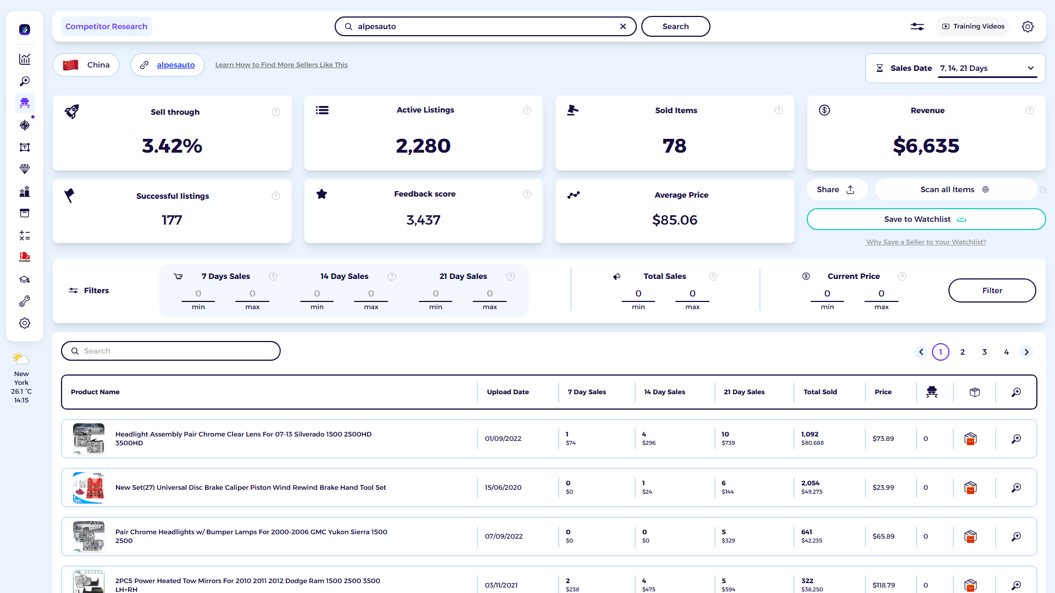Open the alpesauto seller link
This screenshot has width=1055, height=593.
(176, 65)
